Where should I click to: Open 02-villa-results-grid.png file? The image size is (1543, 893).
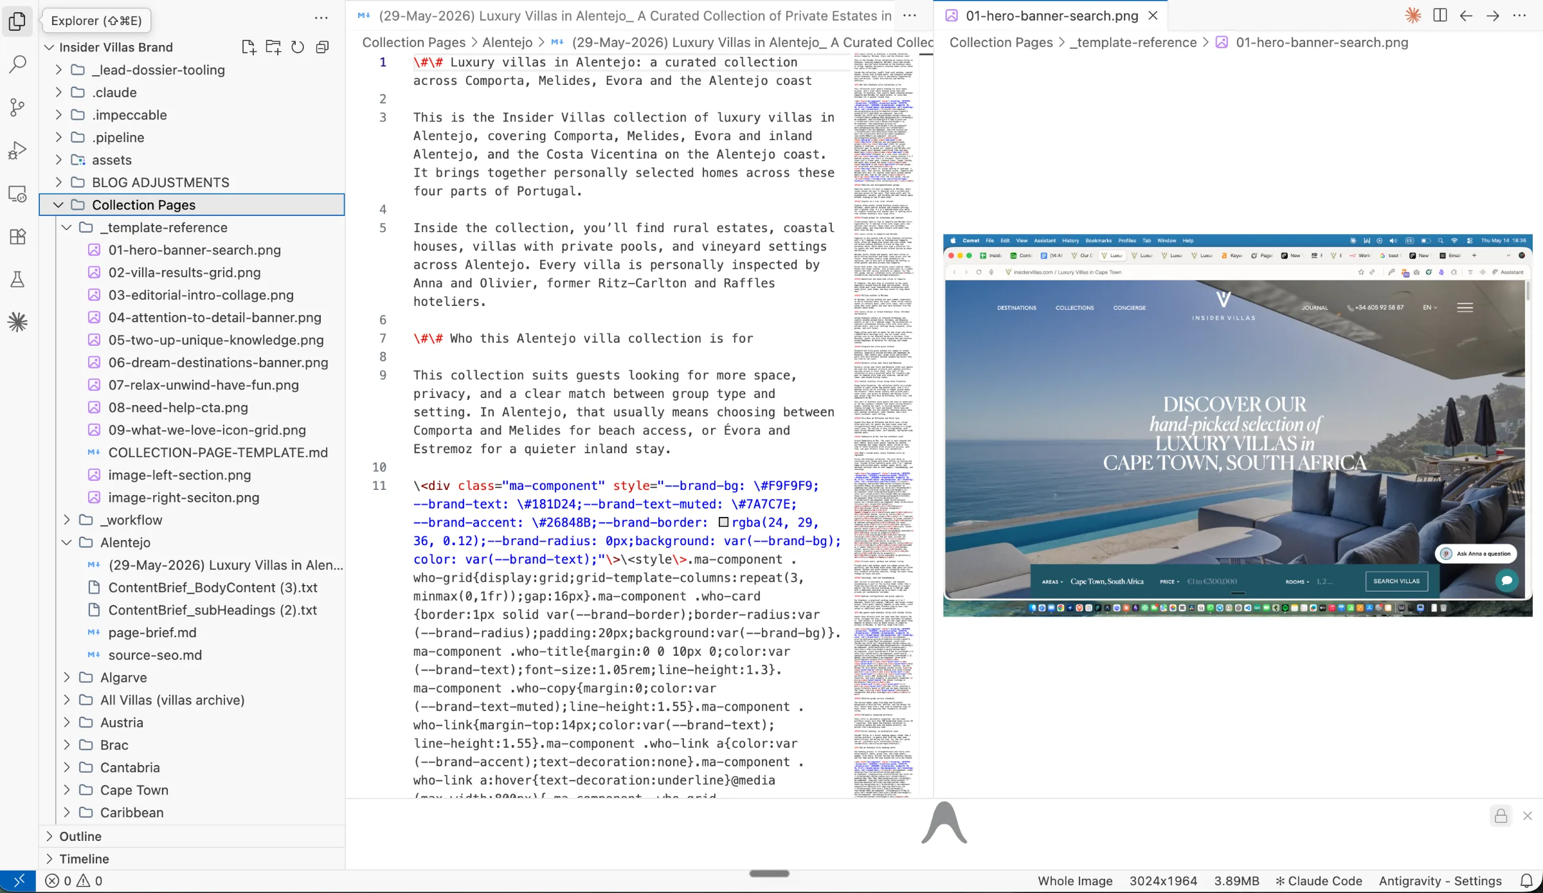coord(184,272)
